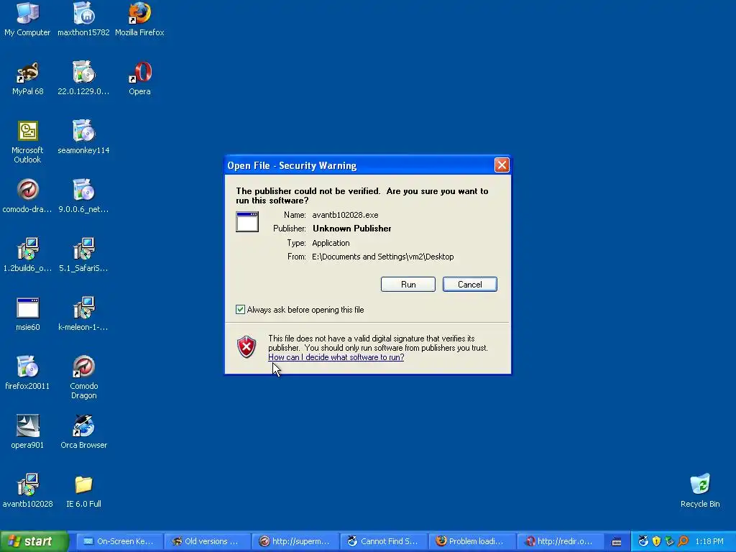Click the 1:18 PM taskbar clock

tap(709, 542)
